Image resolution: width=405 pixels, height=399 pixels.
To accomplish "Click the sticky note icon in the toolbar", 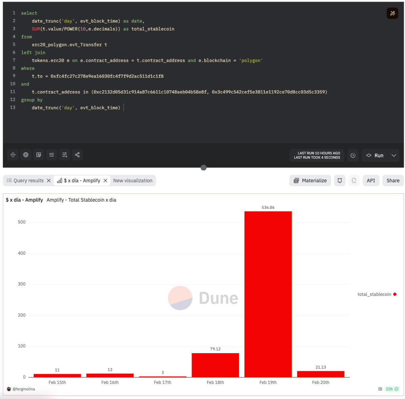I will click(39, 155).
